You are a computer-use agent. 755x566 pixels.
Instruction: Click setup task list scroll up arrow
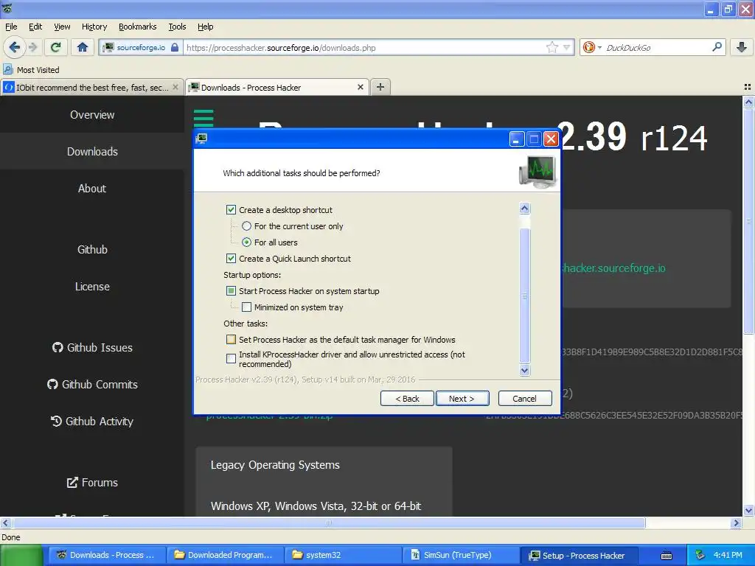[x=525, y=208]
